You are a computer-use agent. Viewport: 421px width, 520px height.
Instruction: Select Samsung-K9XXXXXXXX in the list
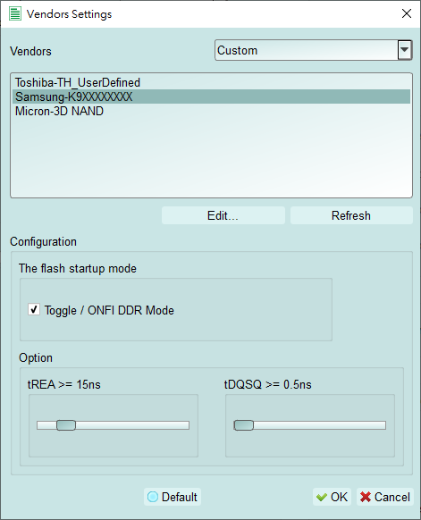click(211, 96)
